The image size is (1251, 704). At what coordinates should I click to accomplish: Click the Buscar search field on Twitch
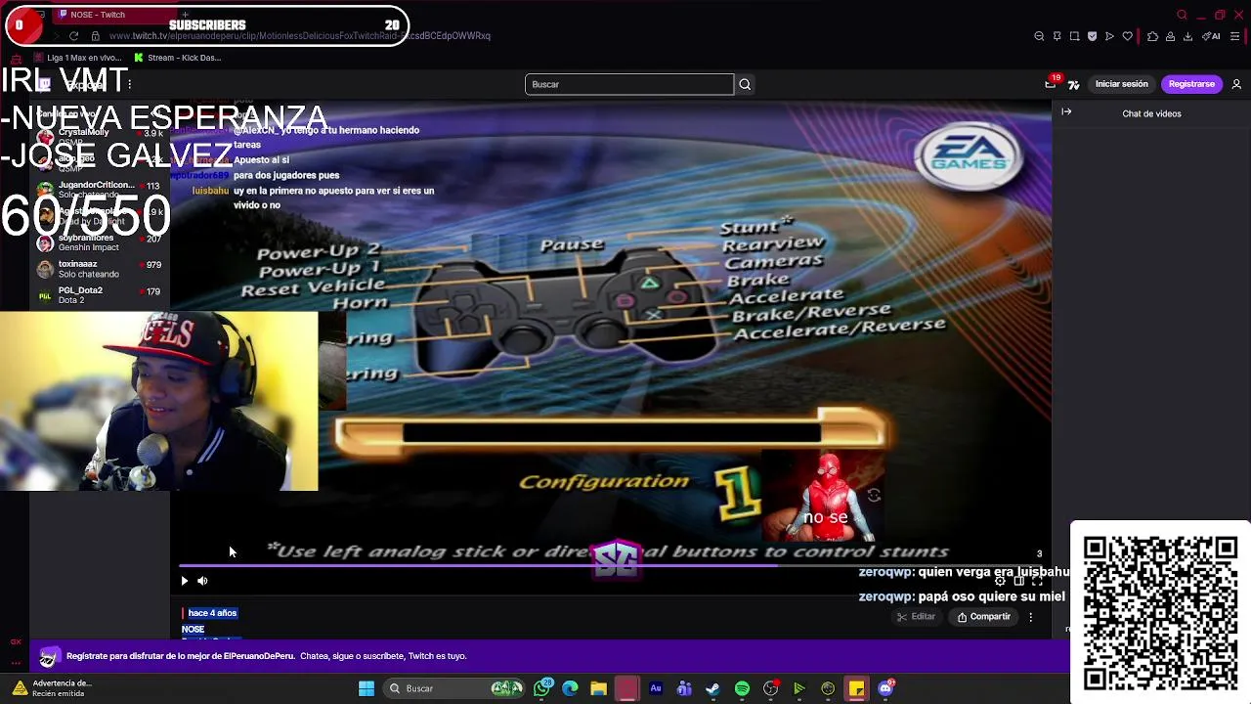tap(628, 84)
